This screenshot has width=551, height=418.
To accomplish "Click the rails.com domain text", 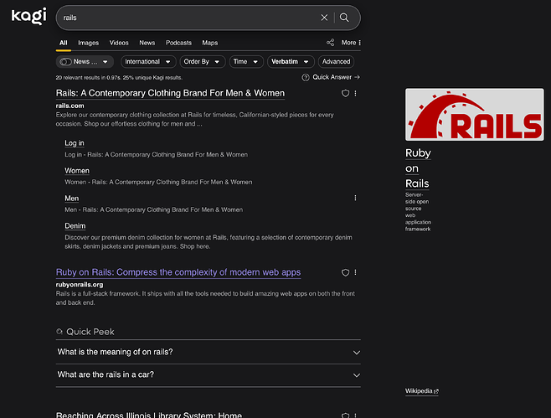I will coord(70,106).
